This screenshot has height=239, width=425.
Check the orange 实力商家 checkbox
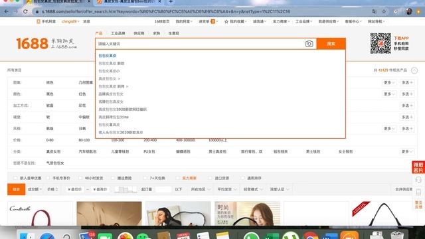click(177, 178)
